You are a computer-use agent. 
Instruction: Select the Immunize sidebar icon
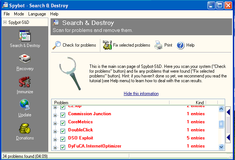25,82
